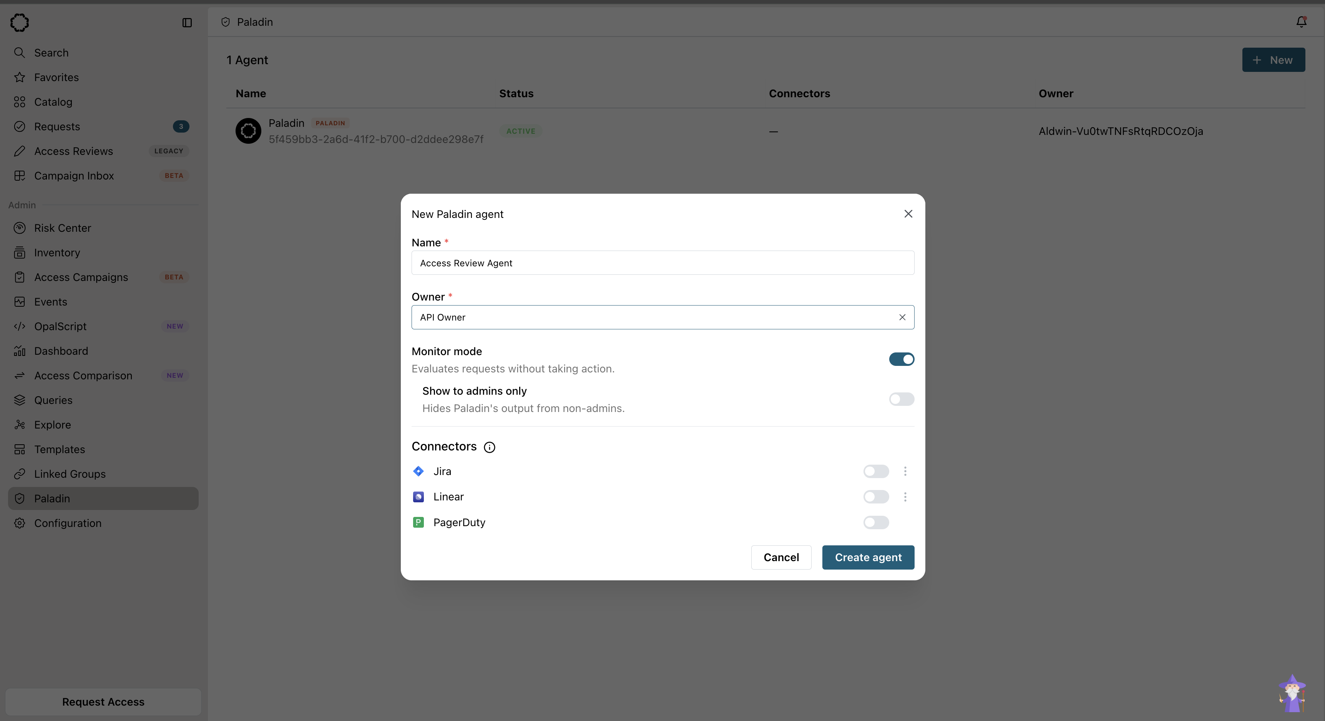Click the Request Access button
The image size is (1325, 721).
(x=103, y=702)
